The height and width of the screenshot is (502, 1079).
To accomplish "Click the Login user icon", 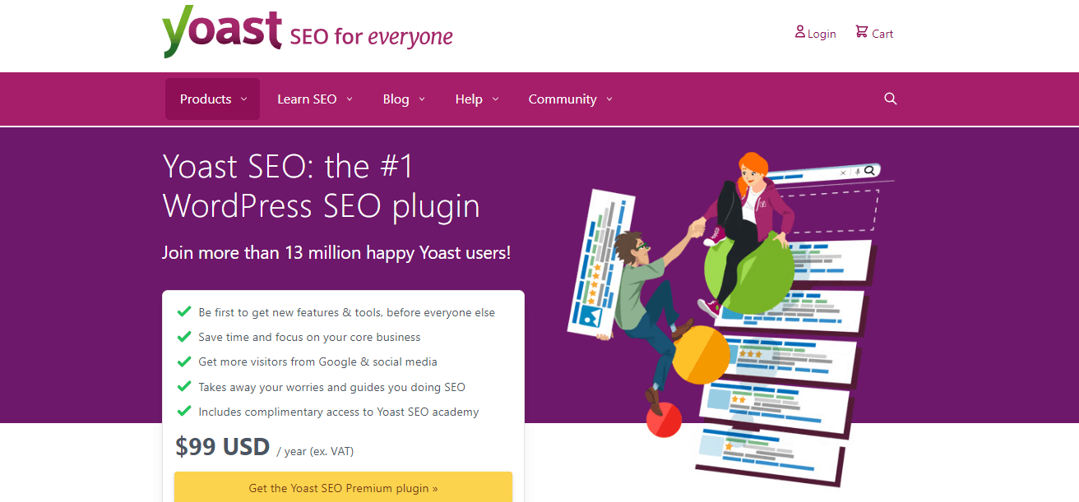I will [800, 32].
